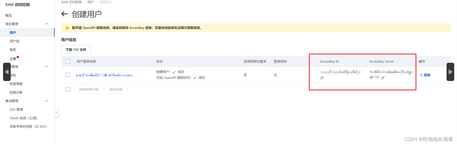The height and width of the screenshot is (144, 457).
Task: Open 概览 in the sidebar
Action: point(9,15)
